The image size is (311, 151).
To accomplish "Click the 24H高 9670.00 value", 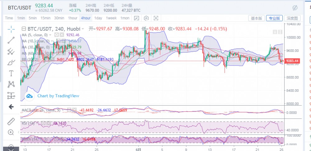I will point(92,11).
